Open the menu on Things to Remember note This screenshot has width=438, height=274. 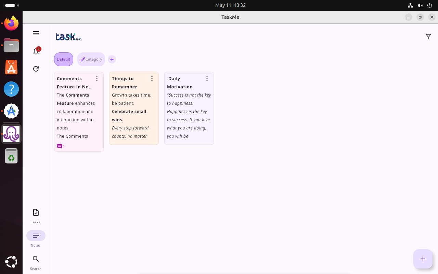coord(152,78)
